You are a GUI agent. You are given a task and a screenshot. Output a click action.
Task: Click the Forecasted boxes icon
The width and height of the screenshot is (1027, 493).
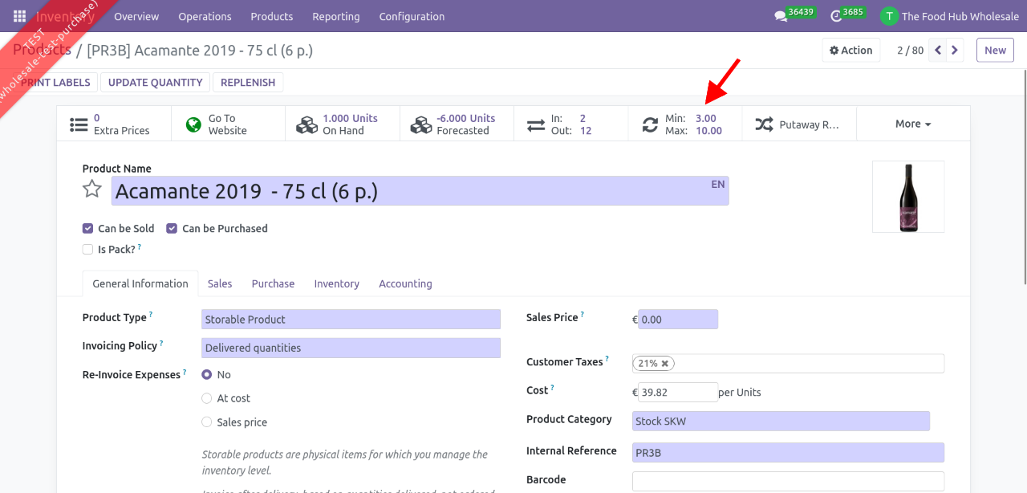pos(421,124)
